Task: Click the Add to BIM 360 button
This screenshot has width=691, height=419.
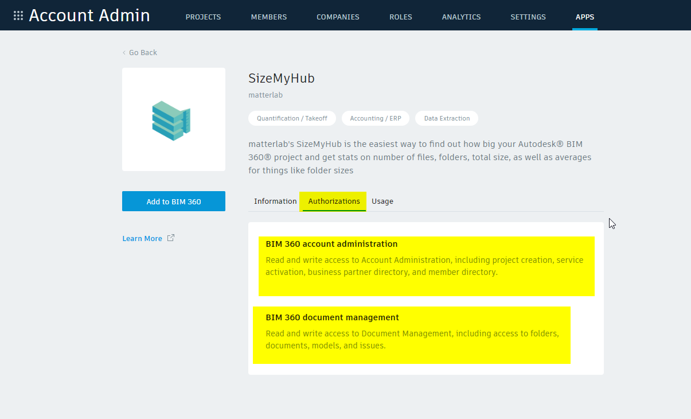Action: pos(174,201)
